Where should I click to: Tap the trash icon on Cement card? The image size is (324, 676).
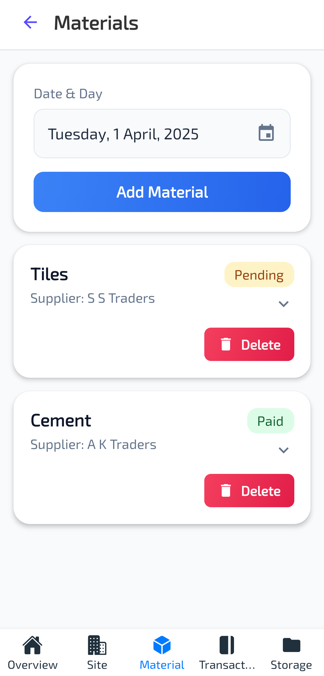pyautogui.click(x=226, y=491)
